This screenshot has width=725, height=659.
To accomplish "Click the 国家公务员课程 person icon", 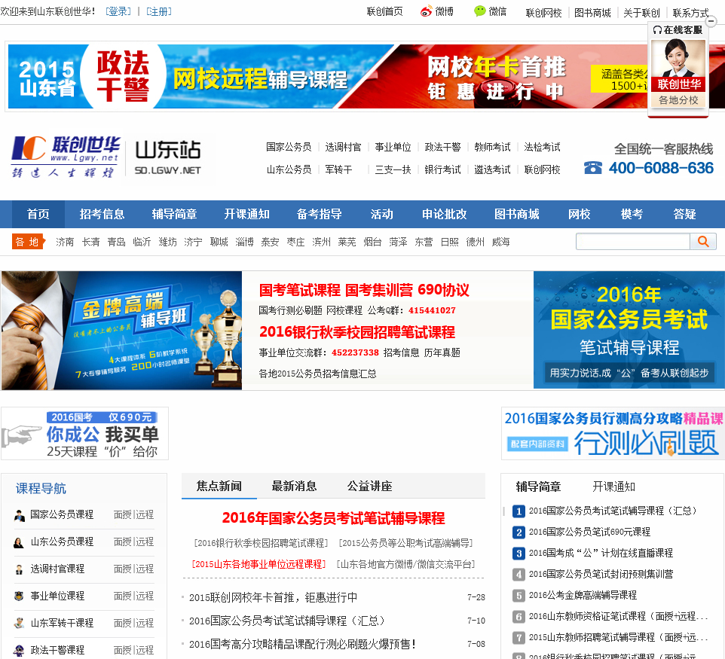I will (x=20, y=515).
